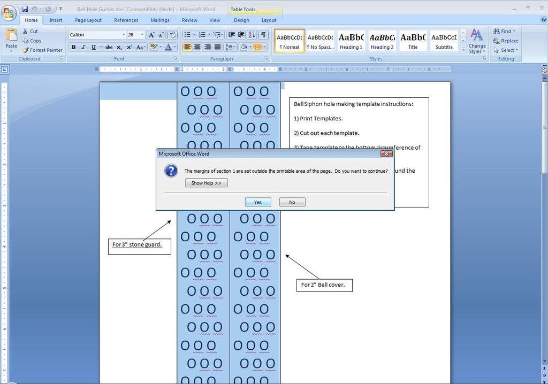Viewport: 548px width, 384px height.
Task: Switch to the Review tab
Action: pos(189,20)
